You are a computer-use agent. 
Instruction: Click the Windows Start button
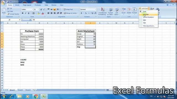pos(4,97)
